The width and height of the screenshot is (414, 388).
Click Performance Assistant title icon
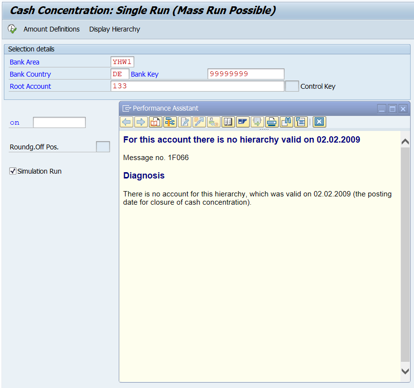127,108
